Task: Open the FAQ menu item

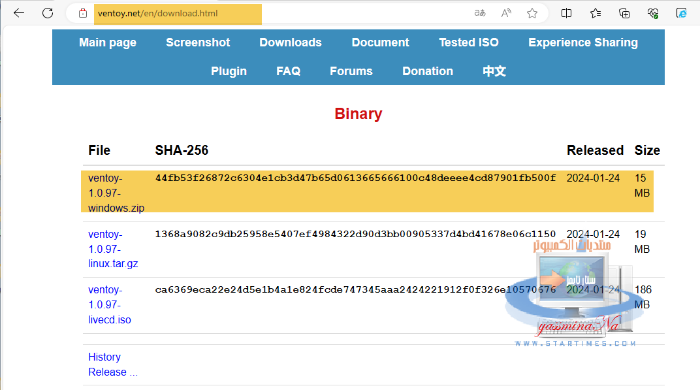Action: tap(288, 71)
